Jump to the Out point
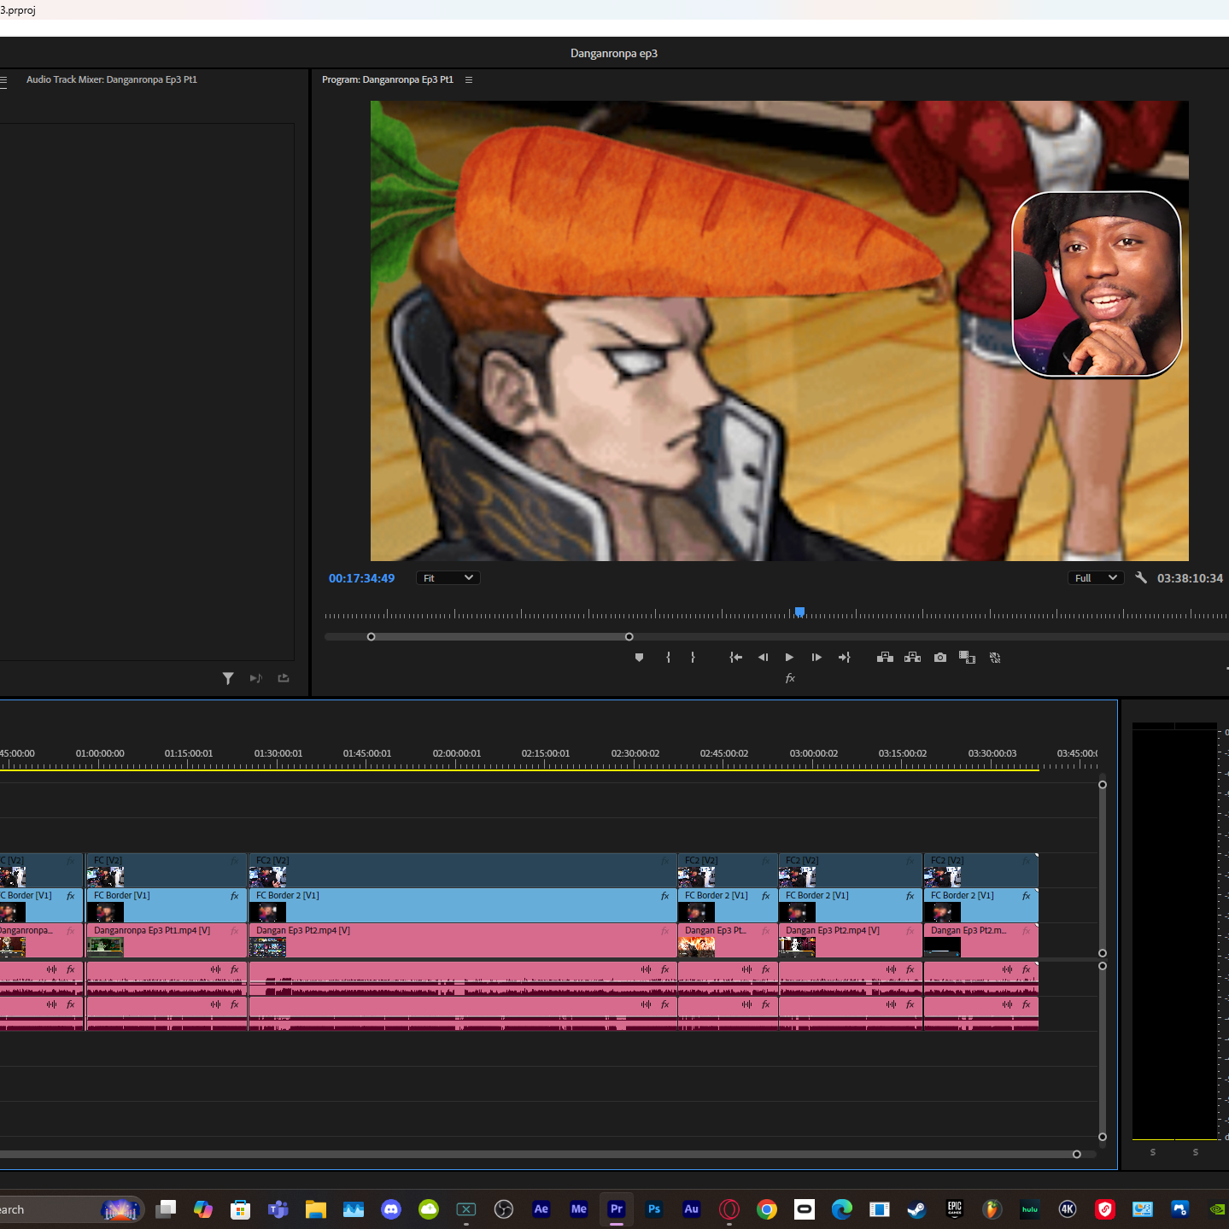Image resolution: width=1229 pixels, height=1229 pixels. 845,658
